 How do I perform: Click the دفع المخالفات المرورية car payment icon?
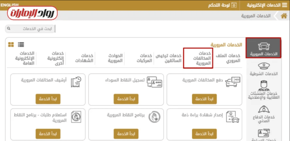click(x=233, y=82)
